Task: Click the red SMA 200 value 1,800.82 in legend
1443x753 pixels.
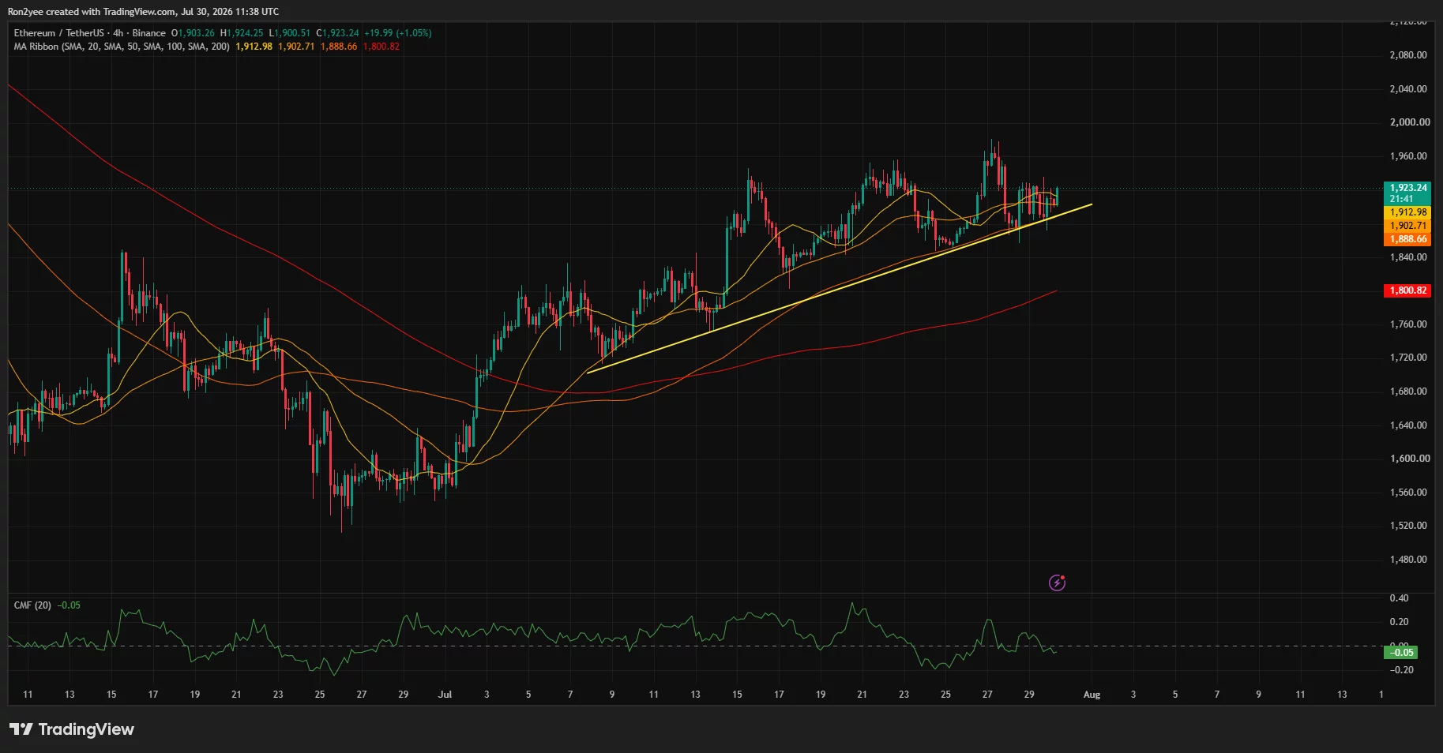Action: [381, 47]
